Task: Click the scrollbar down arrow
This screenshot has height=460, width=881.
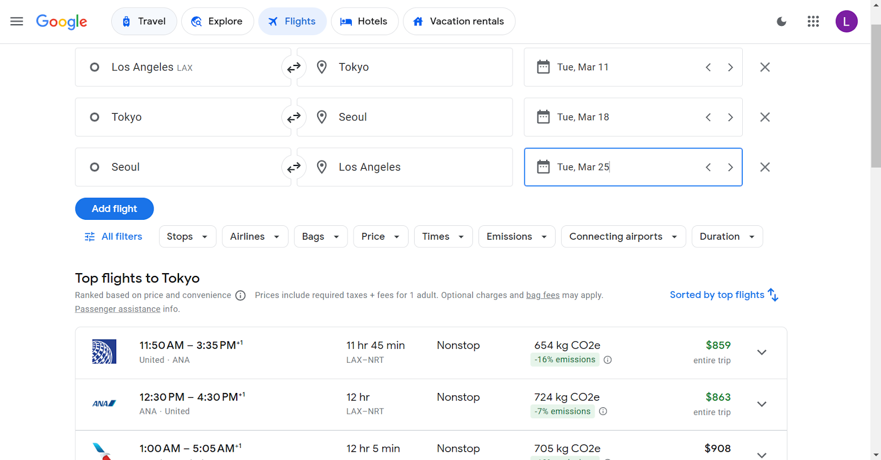Action: (x=876, y=455)
